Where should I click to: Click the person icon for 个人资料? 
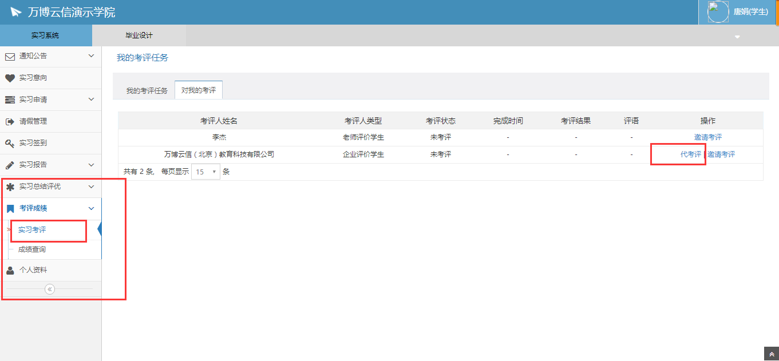coord(10,270)
